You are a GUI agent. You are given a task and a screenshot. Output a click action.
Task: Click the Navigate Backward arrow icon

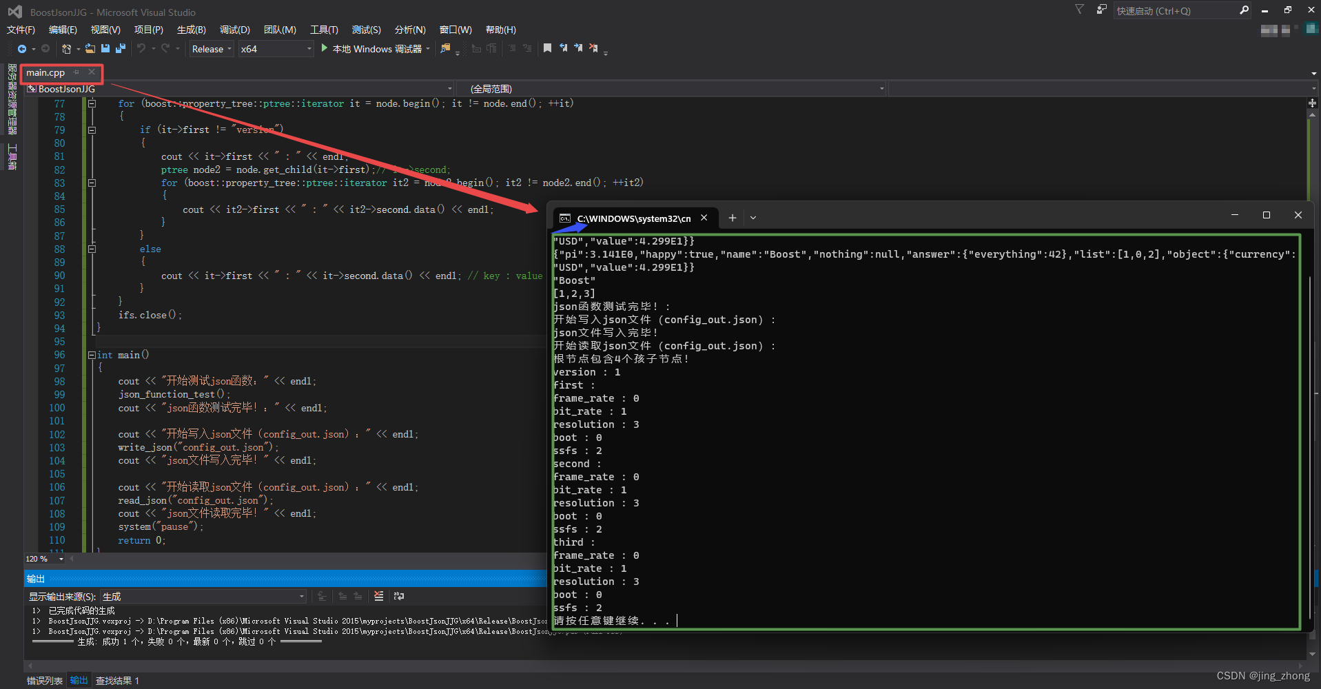(22, 48)
